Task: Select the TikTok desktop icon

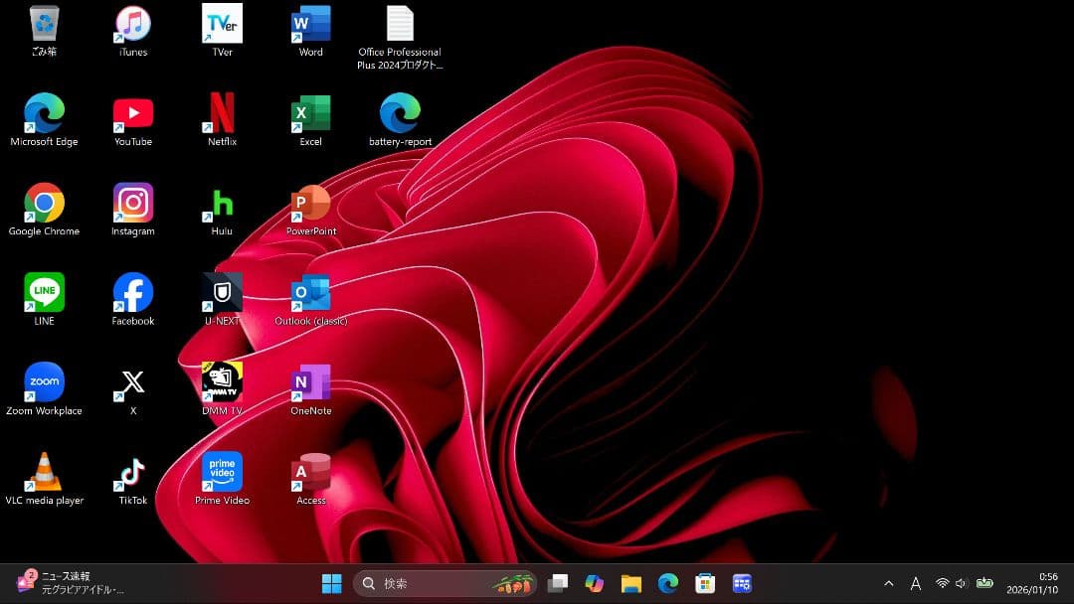Action: (x=132, y=472)
